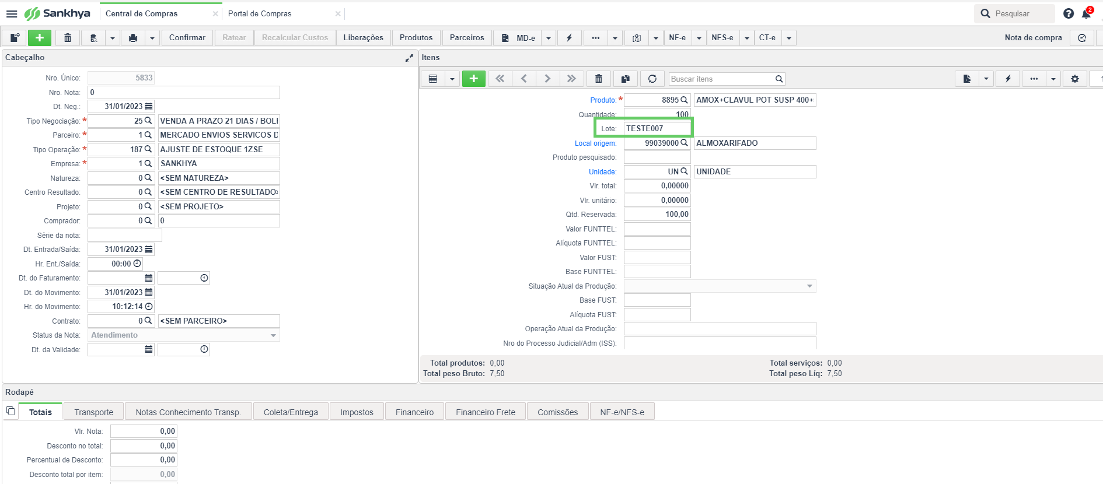The height and width of the screenshot is (484, 1103).
Task: Click the Confirmar button
Action: pyautogui.click(x=187, y=37)
